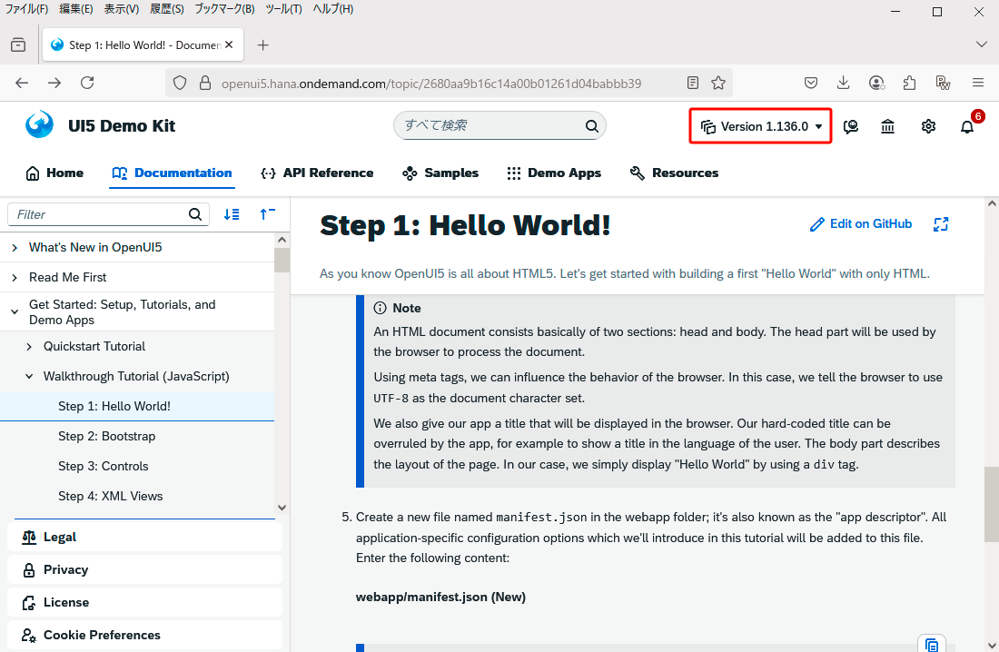Screen dimensions: 999x652
Task: Click the UI5 Demo Kit phoenix logo
Action: [39, 125]
